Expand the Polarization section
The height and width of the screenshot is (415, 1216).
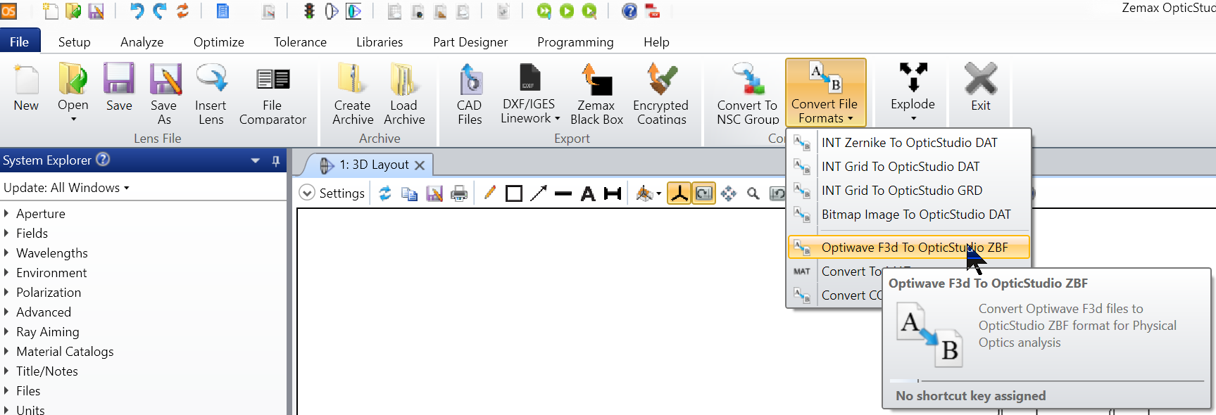click(6, 292)
